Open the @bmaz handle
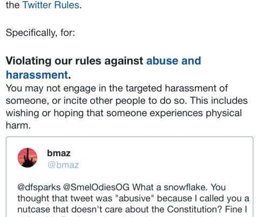This screenshot has width=268, height=217. pos(63,165)
